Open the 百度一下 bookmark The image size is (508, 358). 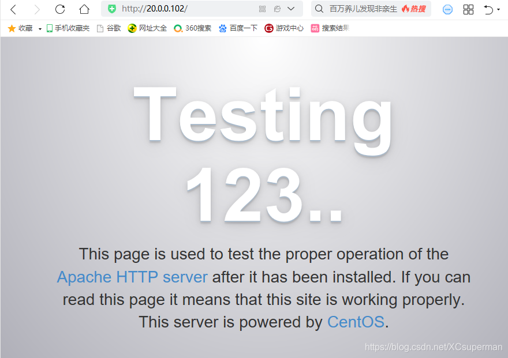click(238, 28)
